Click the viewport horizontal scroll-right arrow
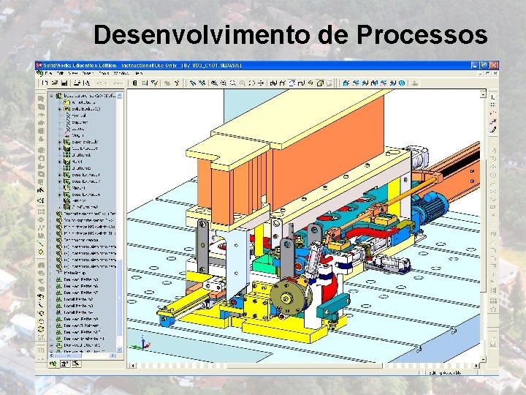 476,366
